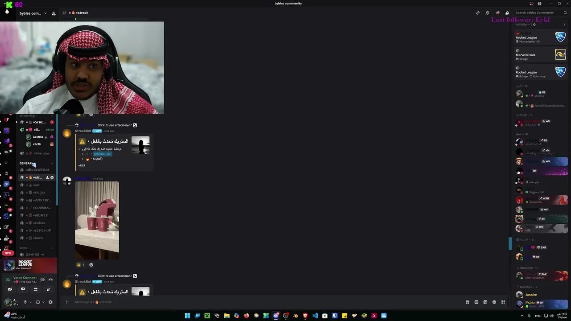Viewport: 571px width, 321px height.
Task: Add a reaction below the coffee image
Action: (91, 265)
